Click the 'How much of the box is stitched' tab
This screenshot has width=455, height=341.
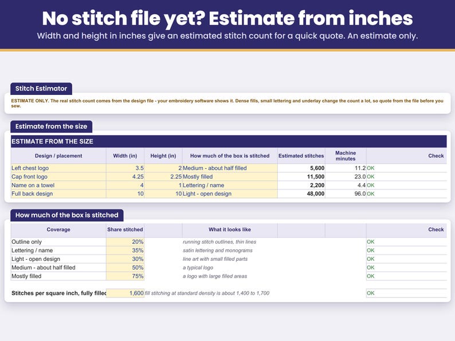pyautogui.click(x=66, y=215)
